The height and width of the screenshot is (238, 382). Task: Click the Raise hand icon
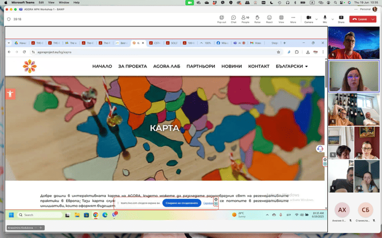[x=257, y=19]
